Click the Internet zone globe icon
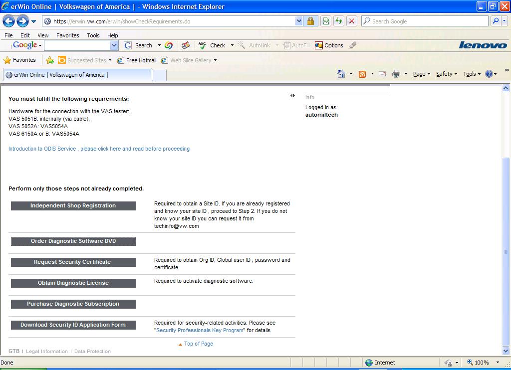The image size is (511, 370). 369,363
